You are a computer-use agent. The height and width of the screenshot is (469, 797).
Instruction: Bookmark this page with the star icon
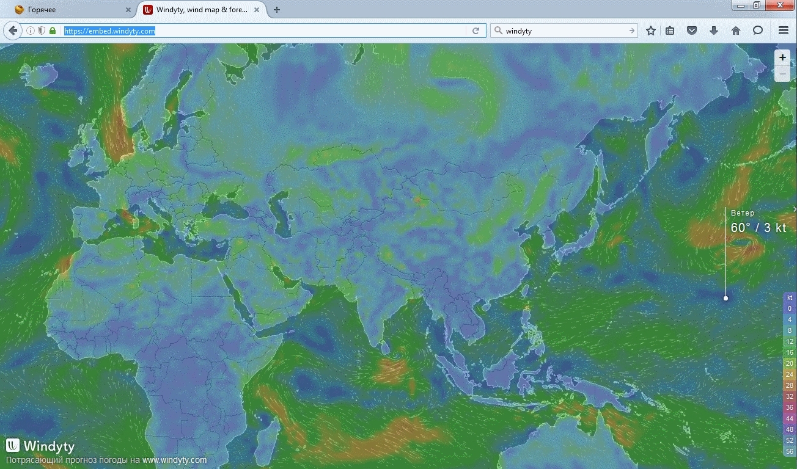tap(651, 31)
